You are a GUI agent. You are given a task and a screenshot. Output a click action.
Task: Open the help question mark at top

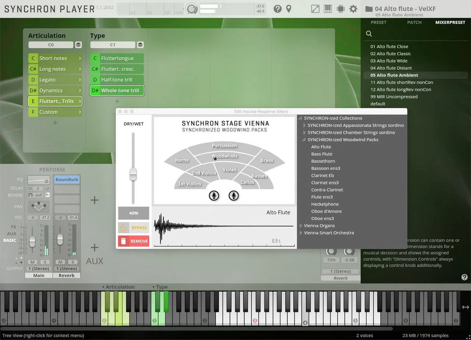(x=277, y=9)
